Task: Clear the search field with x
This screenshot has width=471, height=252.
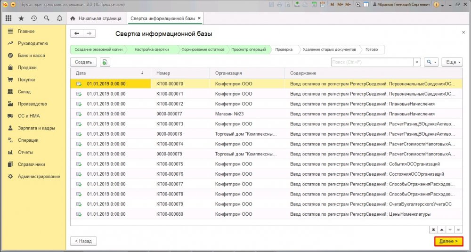Action: [417, 62]
